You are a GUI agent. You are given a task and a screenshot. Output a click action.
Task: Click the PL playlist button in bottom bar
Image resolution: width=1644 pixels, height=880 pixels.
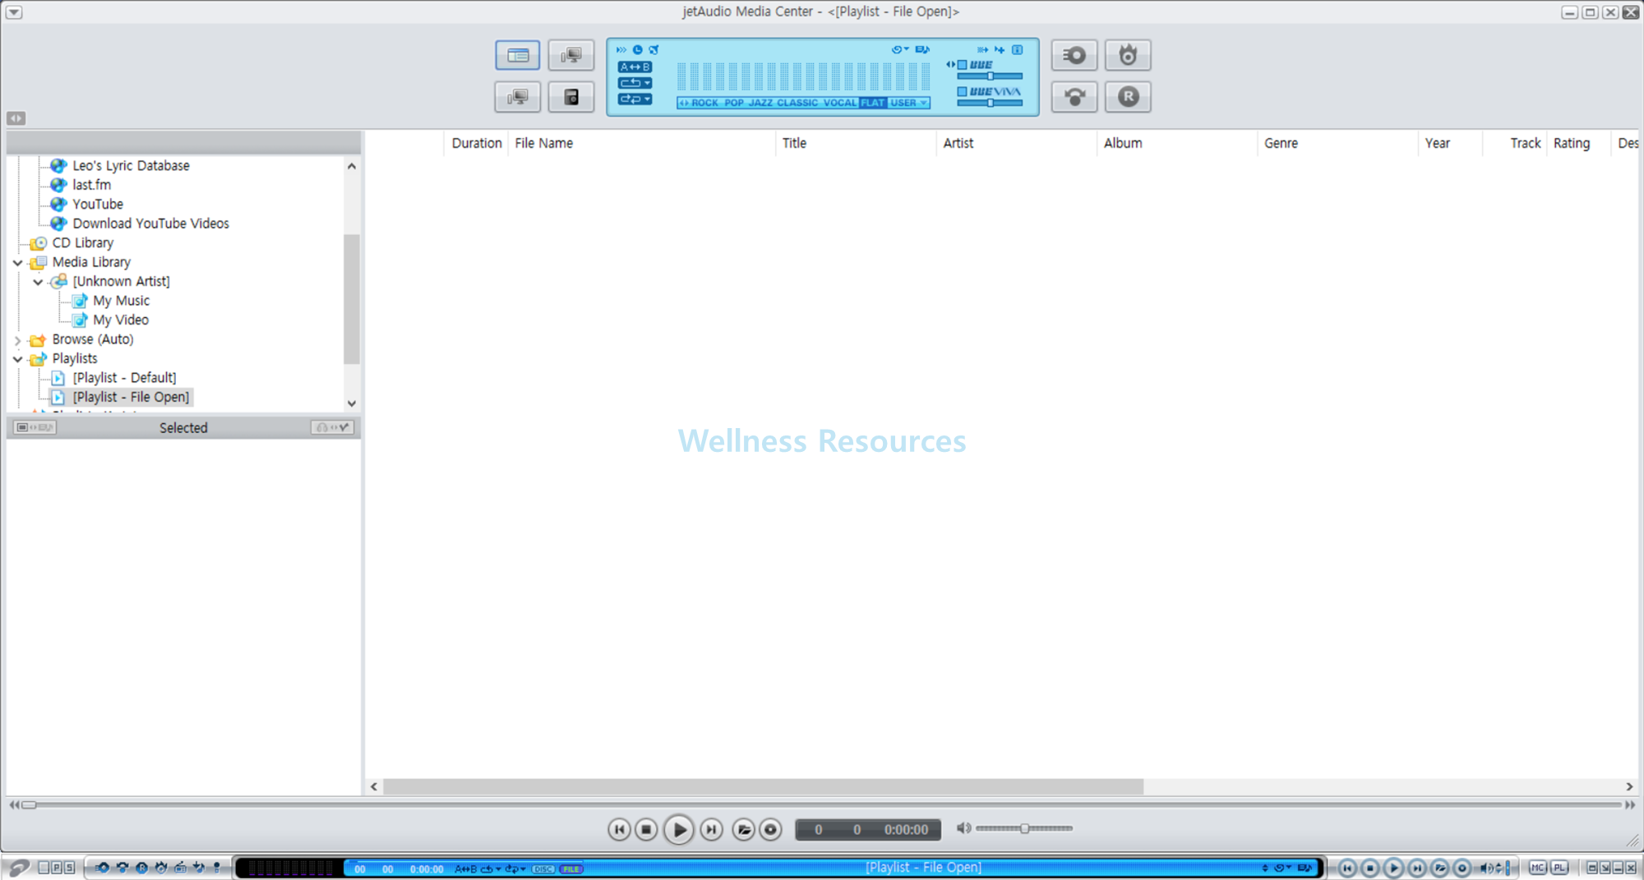[x=1559, y=868]
